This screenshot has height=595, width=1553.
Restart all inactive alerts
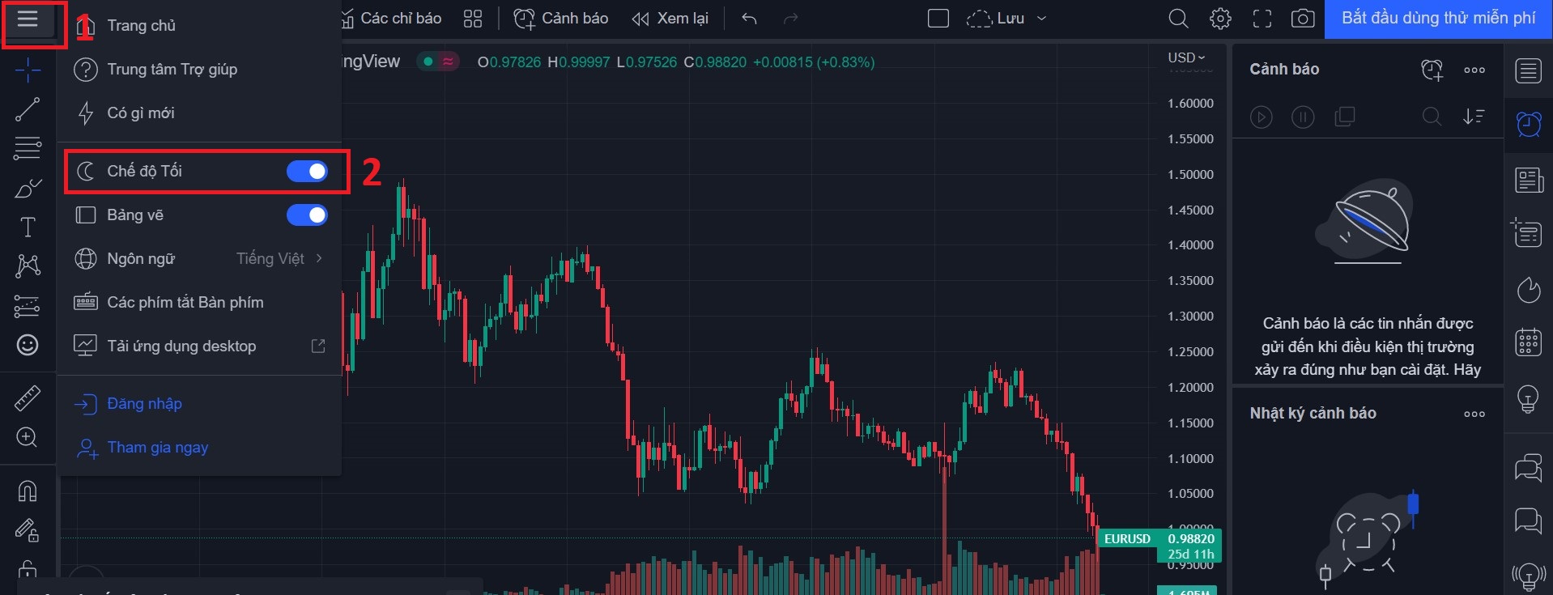point(1261,117)
